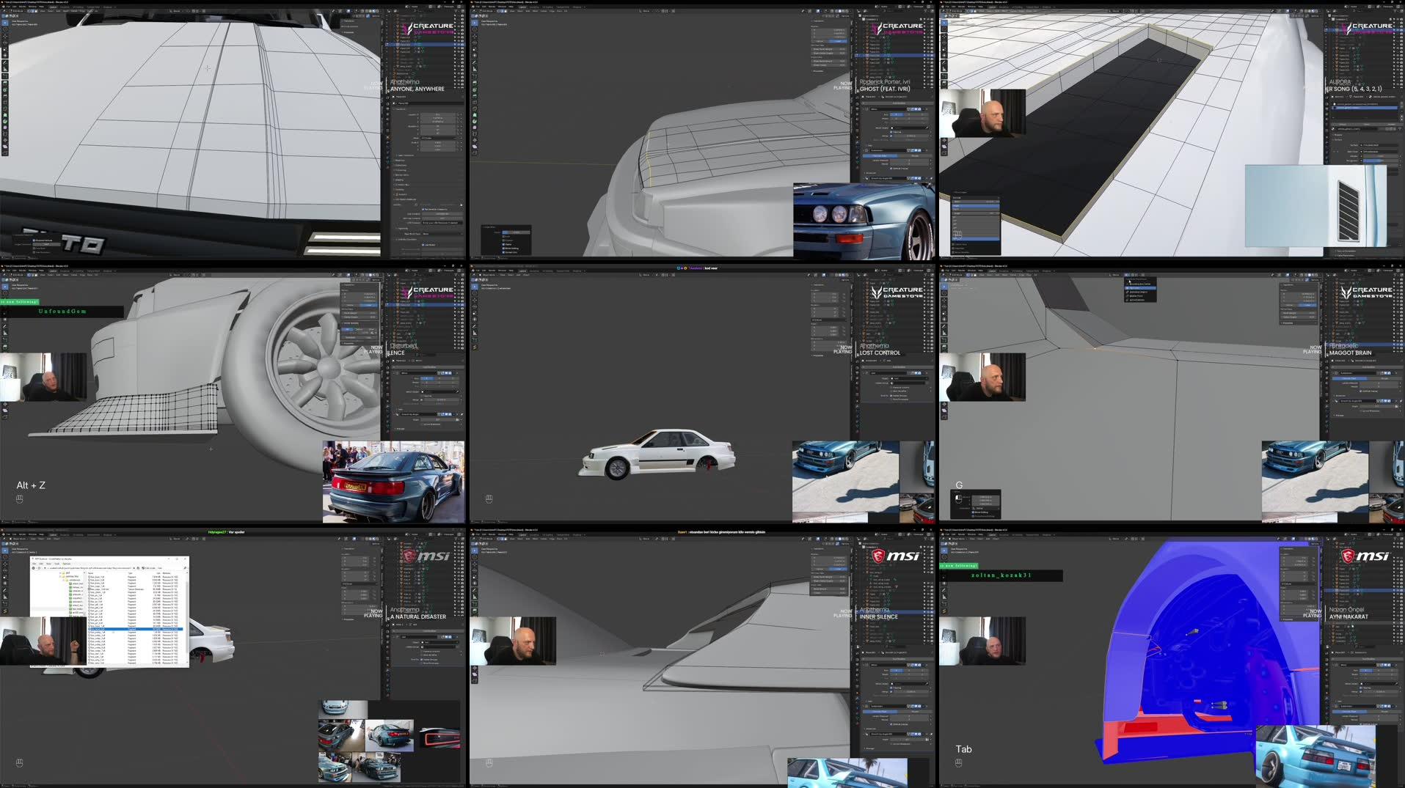Pick Annotate tool in Anyone, Anywhere screenshot toolbar
The width and height of the screenshot is (1405, 788).
tap(5, 62)
